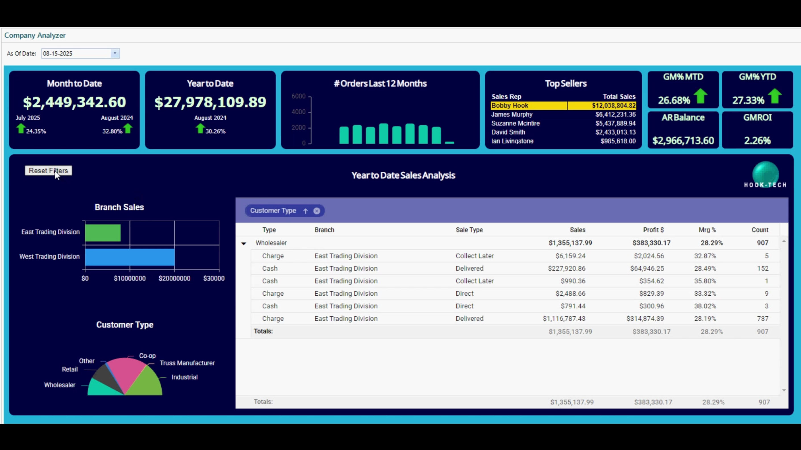Sort by the Sales column header

577,230
